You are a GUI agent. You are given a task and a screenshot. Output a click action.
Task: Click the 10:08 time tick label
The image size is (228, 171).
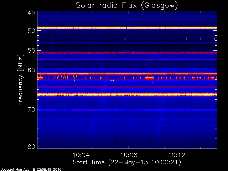click(129, 155)
